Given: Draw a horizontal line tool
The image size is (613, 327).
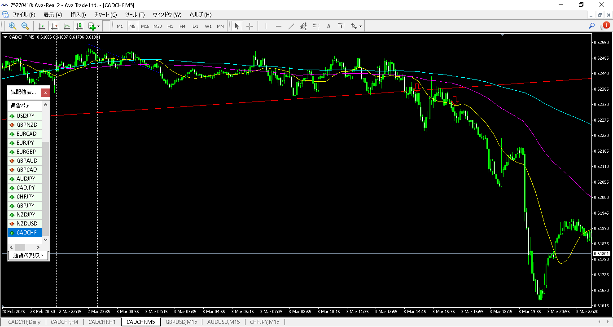Looking at the screenshot, I should click(x=278, y=26).
